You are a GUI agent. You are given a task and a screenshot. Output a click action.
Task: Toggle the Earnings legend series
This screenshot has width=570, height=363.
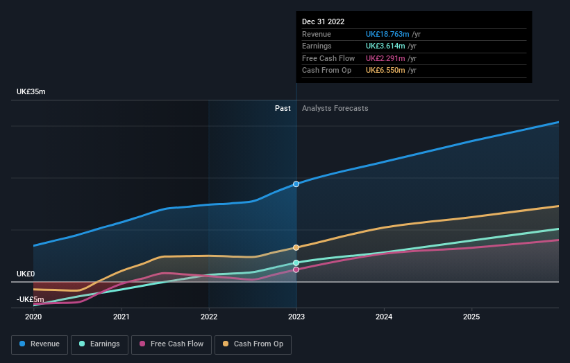[99, 344]
